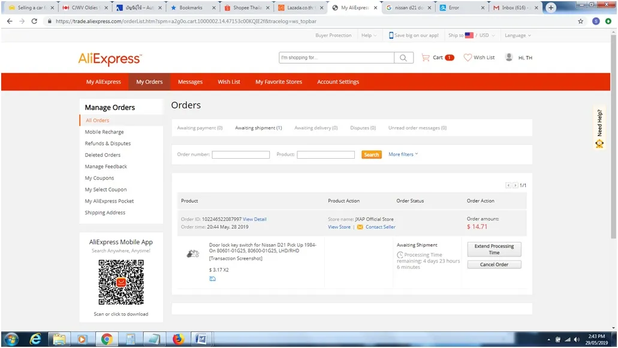The height and width of the screenshot is (348, 618).
Task: Open the Ship to currency selector
Action: coord(472,35)
